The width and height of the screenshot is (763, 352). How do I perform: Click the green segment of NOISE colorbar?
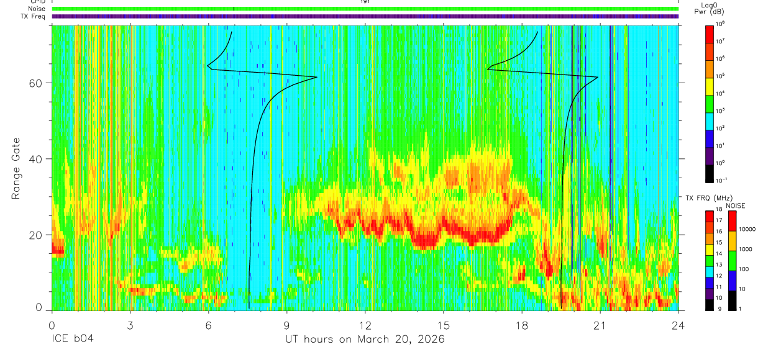click(x=733, y=260)
